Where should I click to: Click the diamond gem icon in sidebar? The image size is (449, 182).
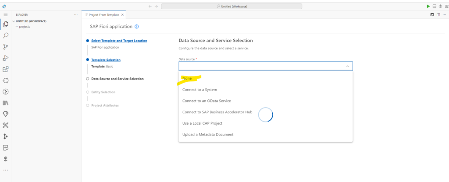5,114
